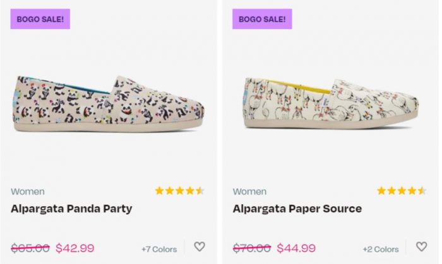The height and width of the screenshot is (264, 442).
Task: Open the Paper Source llama-print shoe image
Action: pyautogui.click(x=331, y=101)
